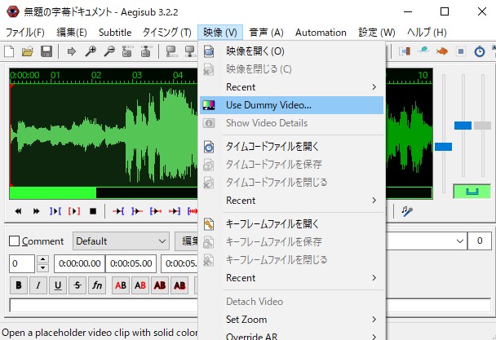The image size is (496, 340).
Task: Play first 500 ms of selection
Action: point(156,211)
